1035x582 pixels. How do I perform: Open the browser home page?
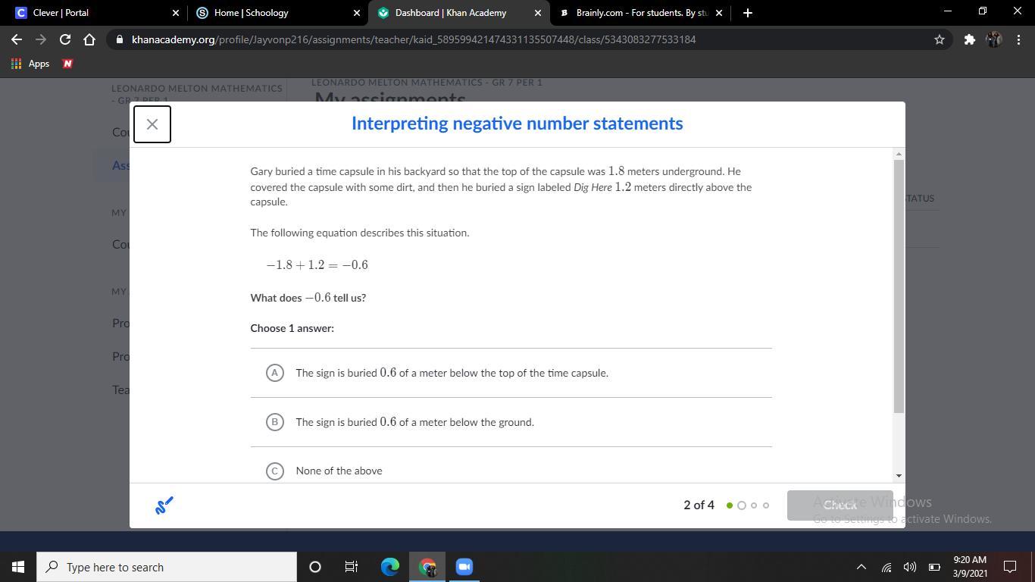(x=89, y=39)
